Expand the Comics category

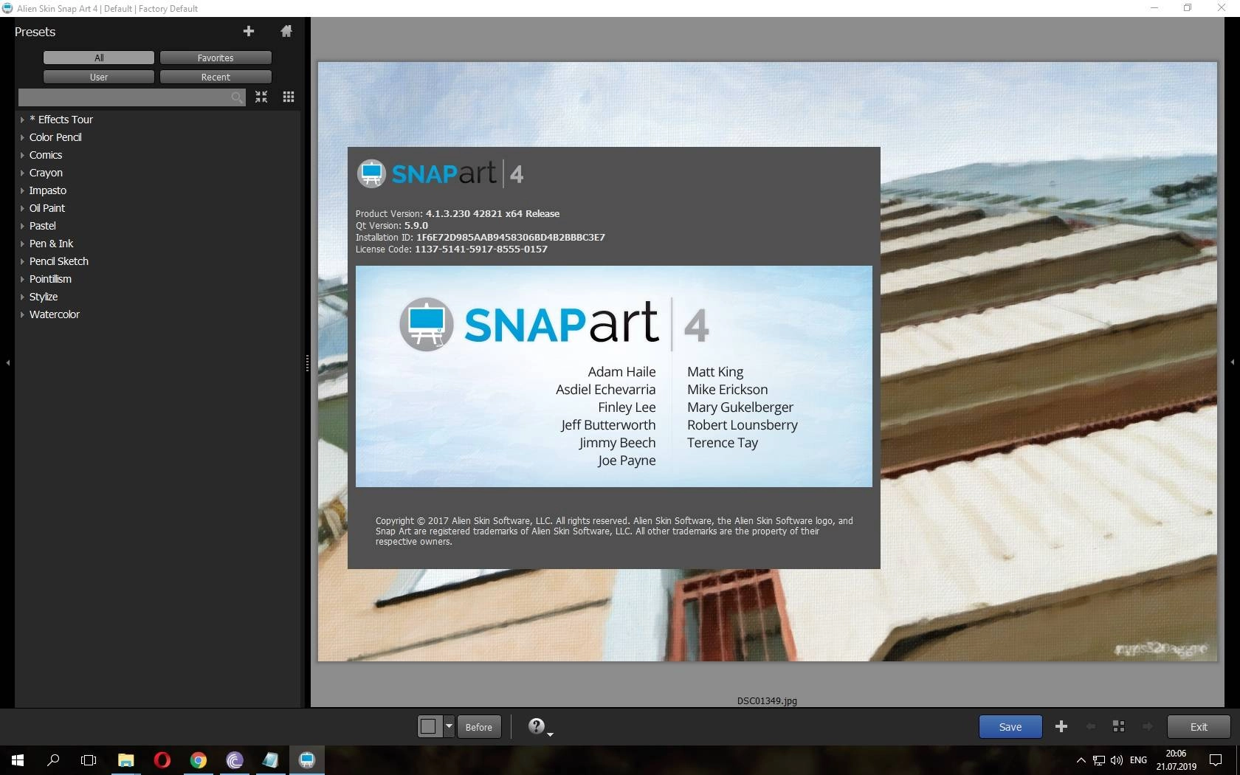click(22, 155)
